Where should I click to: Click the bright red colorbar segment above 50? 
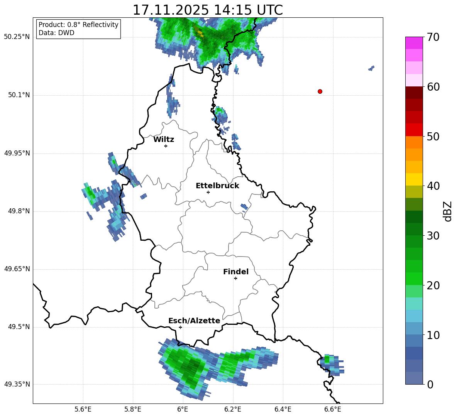point(414,130)
